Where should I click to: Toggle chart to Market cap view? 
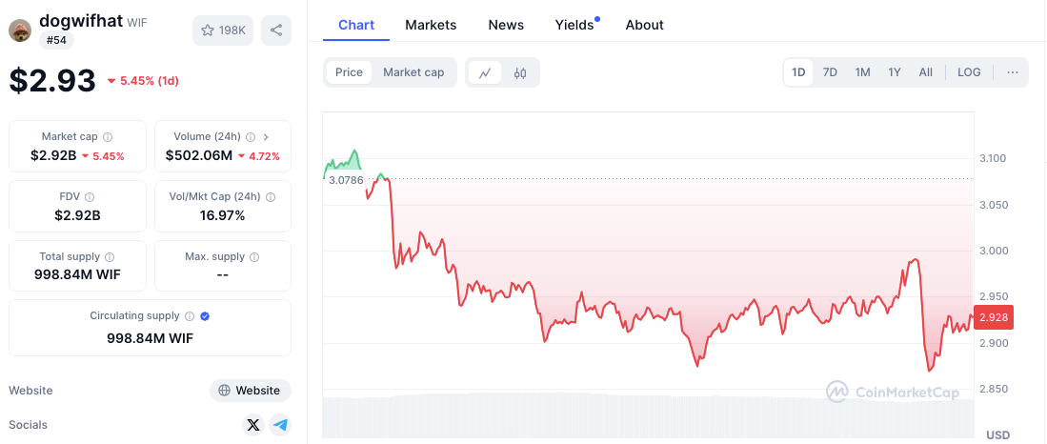tap(413, 72)
